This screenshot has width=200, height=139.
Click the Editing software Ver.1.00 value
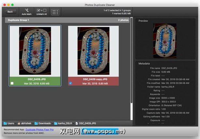[165, 117]
